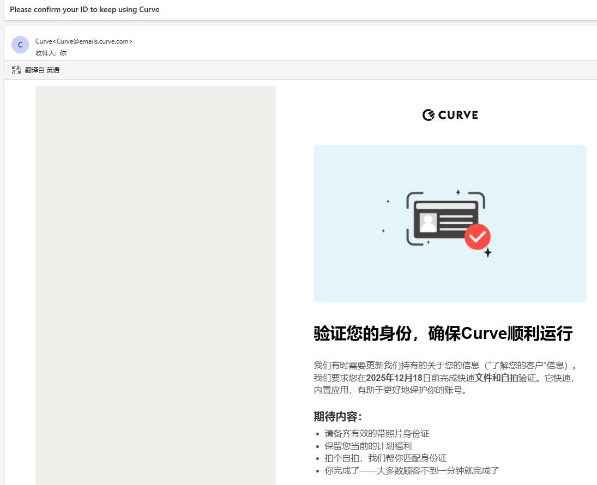
Task: Click the heading "验证您的身份，确保Curve顺利运行"
Action: click(x=443, y=333)
